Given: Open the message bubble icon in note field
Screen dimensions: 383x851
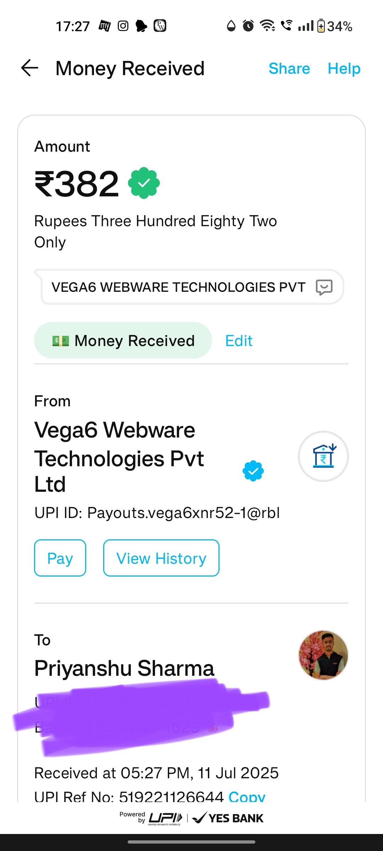Looking at the screenshot, I should [x=324, y=287].
